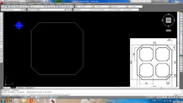Open the Cotation menu

(59, 4)
